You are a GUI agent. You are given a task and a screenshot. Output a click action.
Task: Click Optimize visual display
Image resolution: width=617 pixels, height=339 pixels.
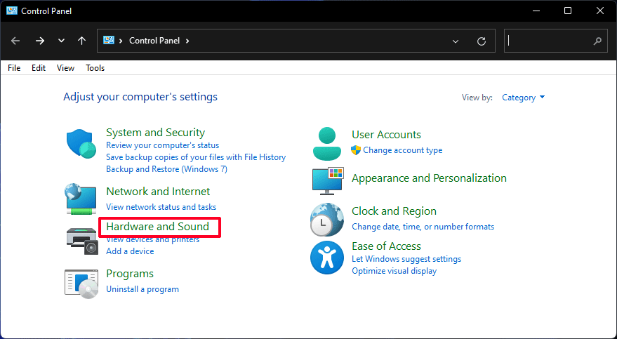394,271
